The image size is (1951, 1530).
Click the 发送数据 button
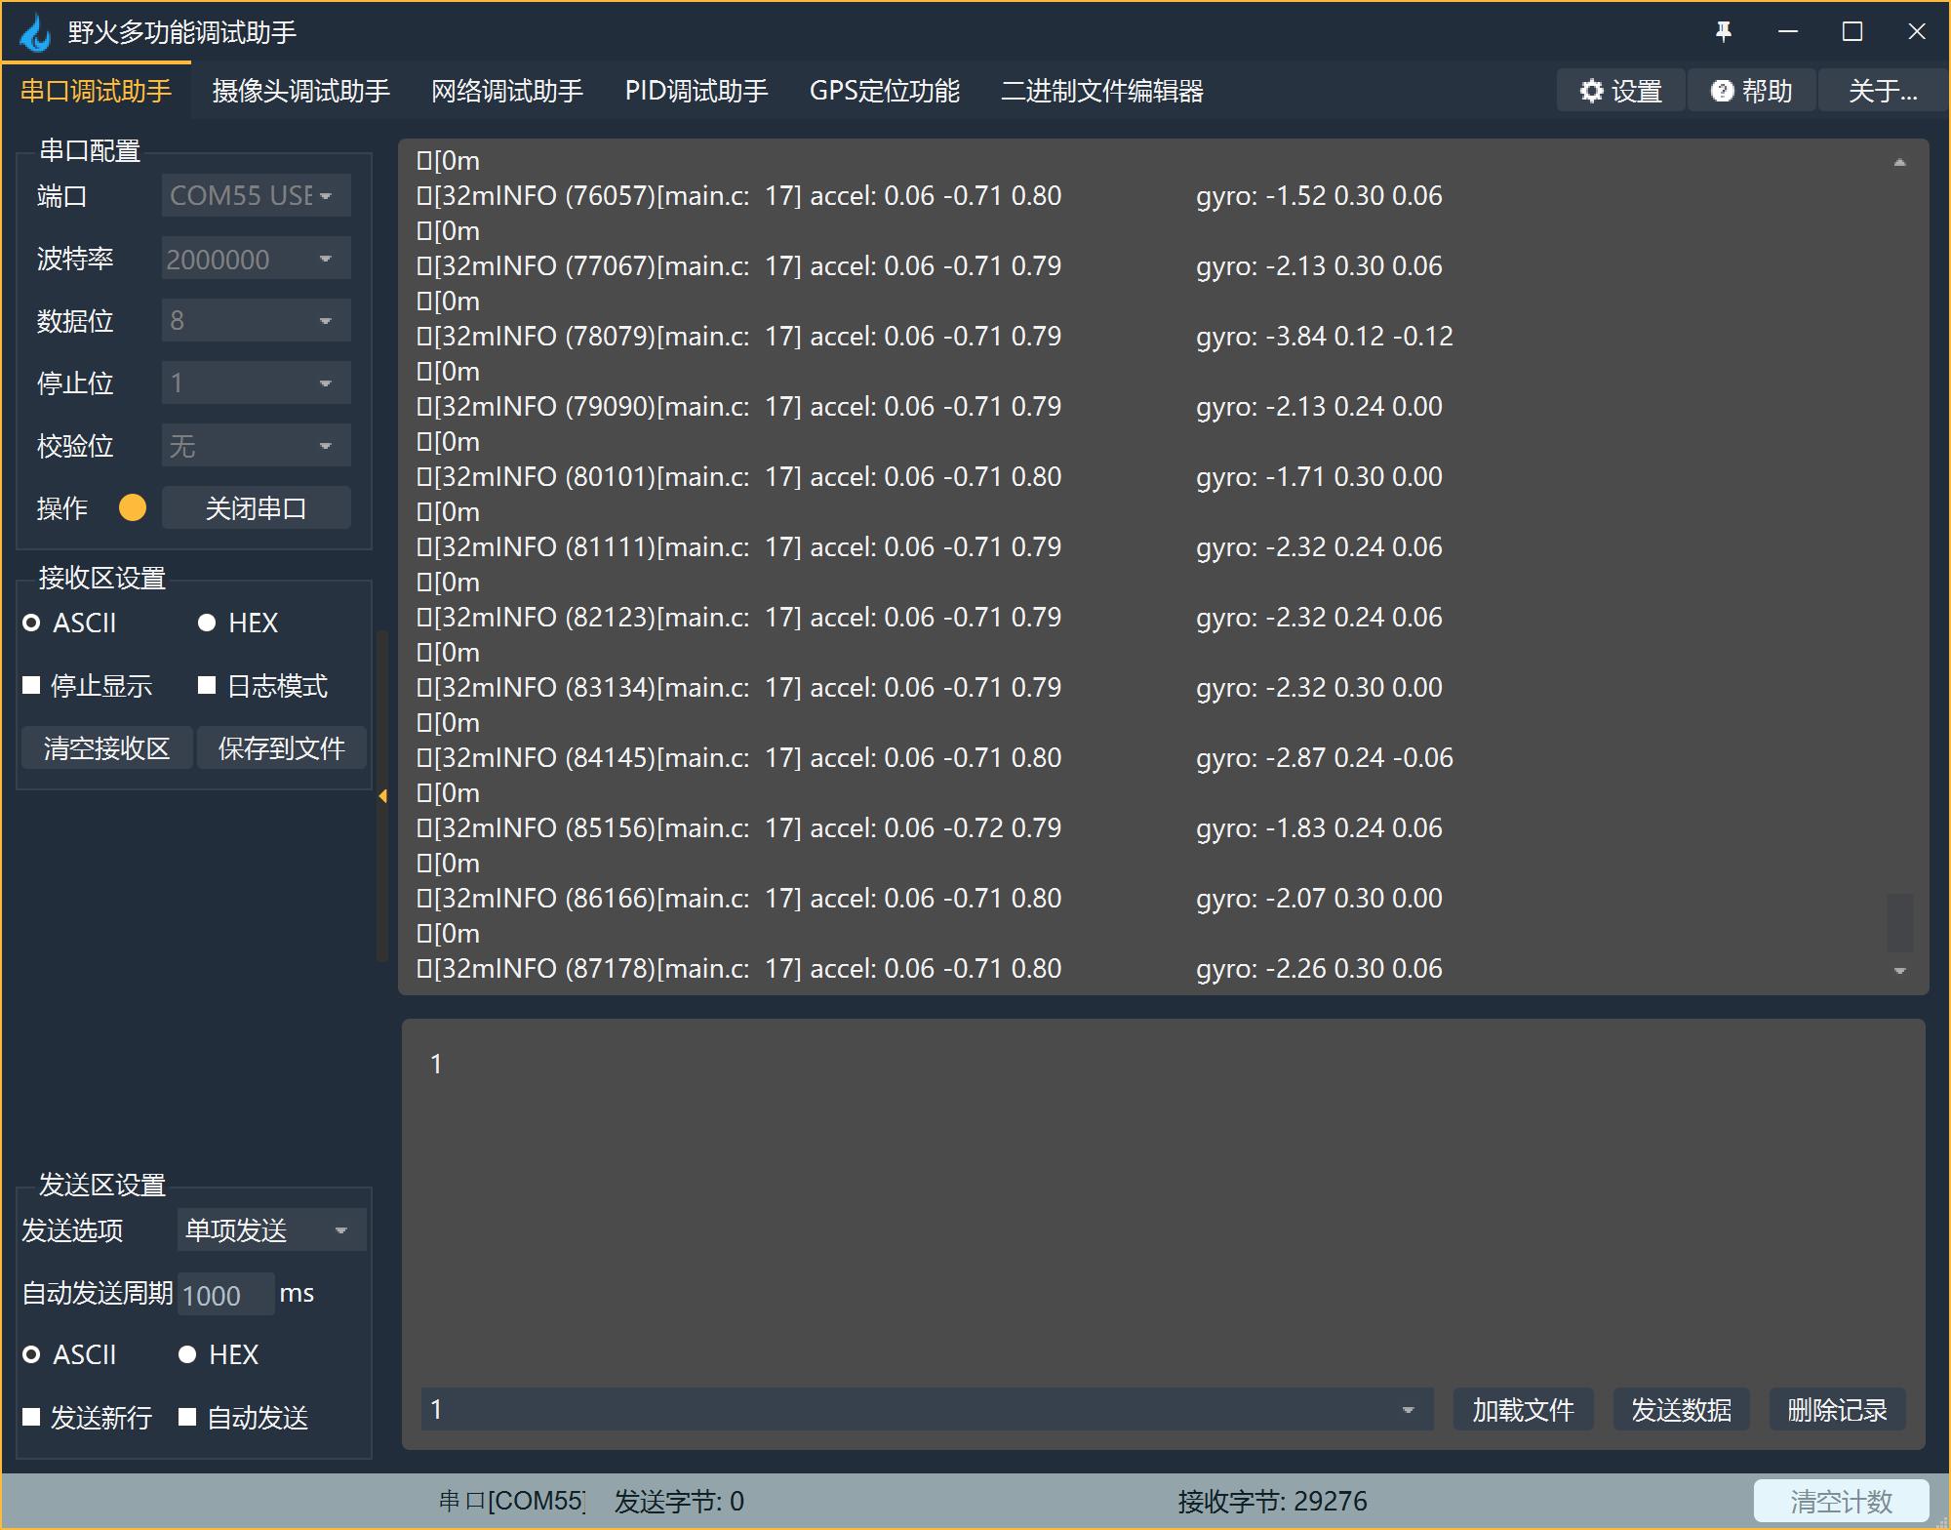click(1681, 1410)
